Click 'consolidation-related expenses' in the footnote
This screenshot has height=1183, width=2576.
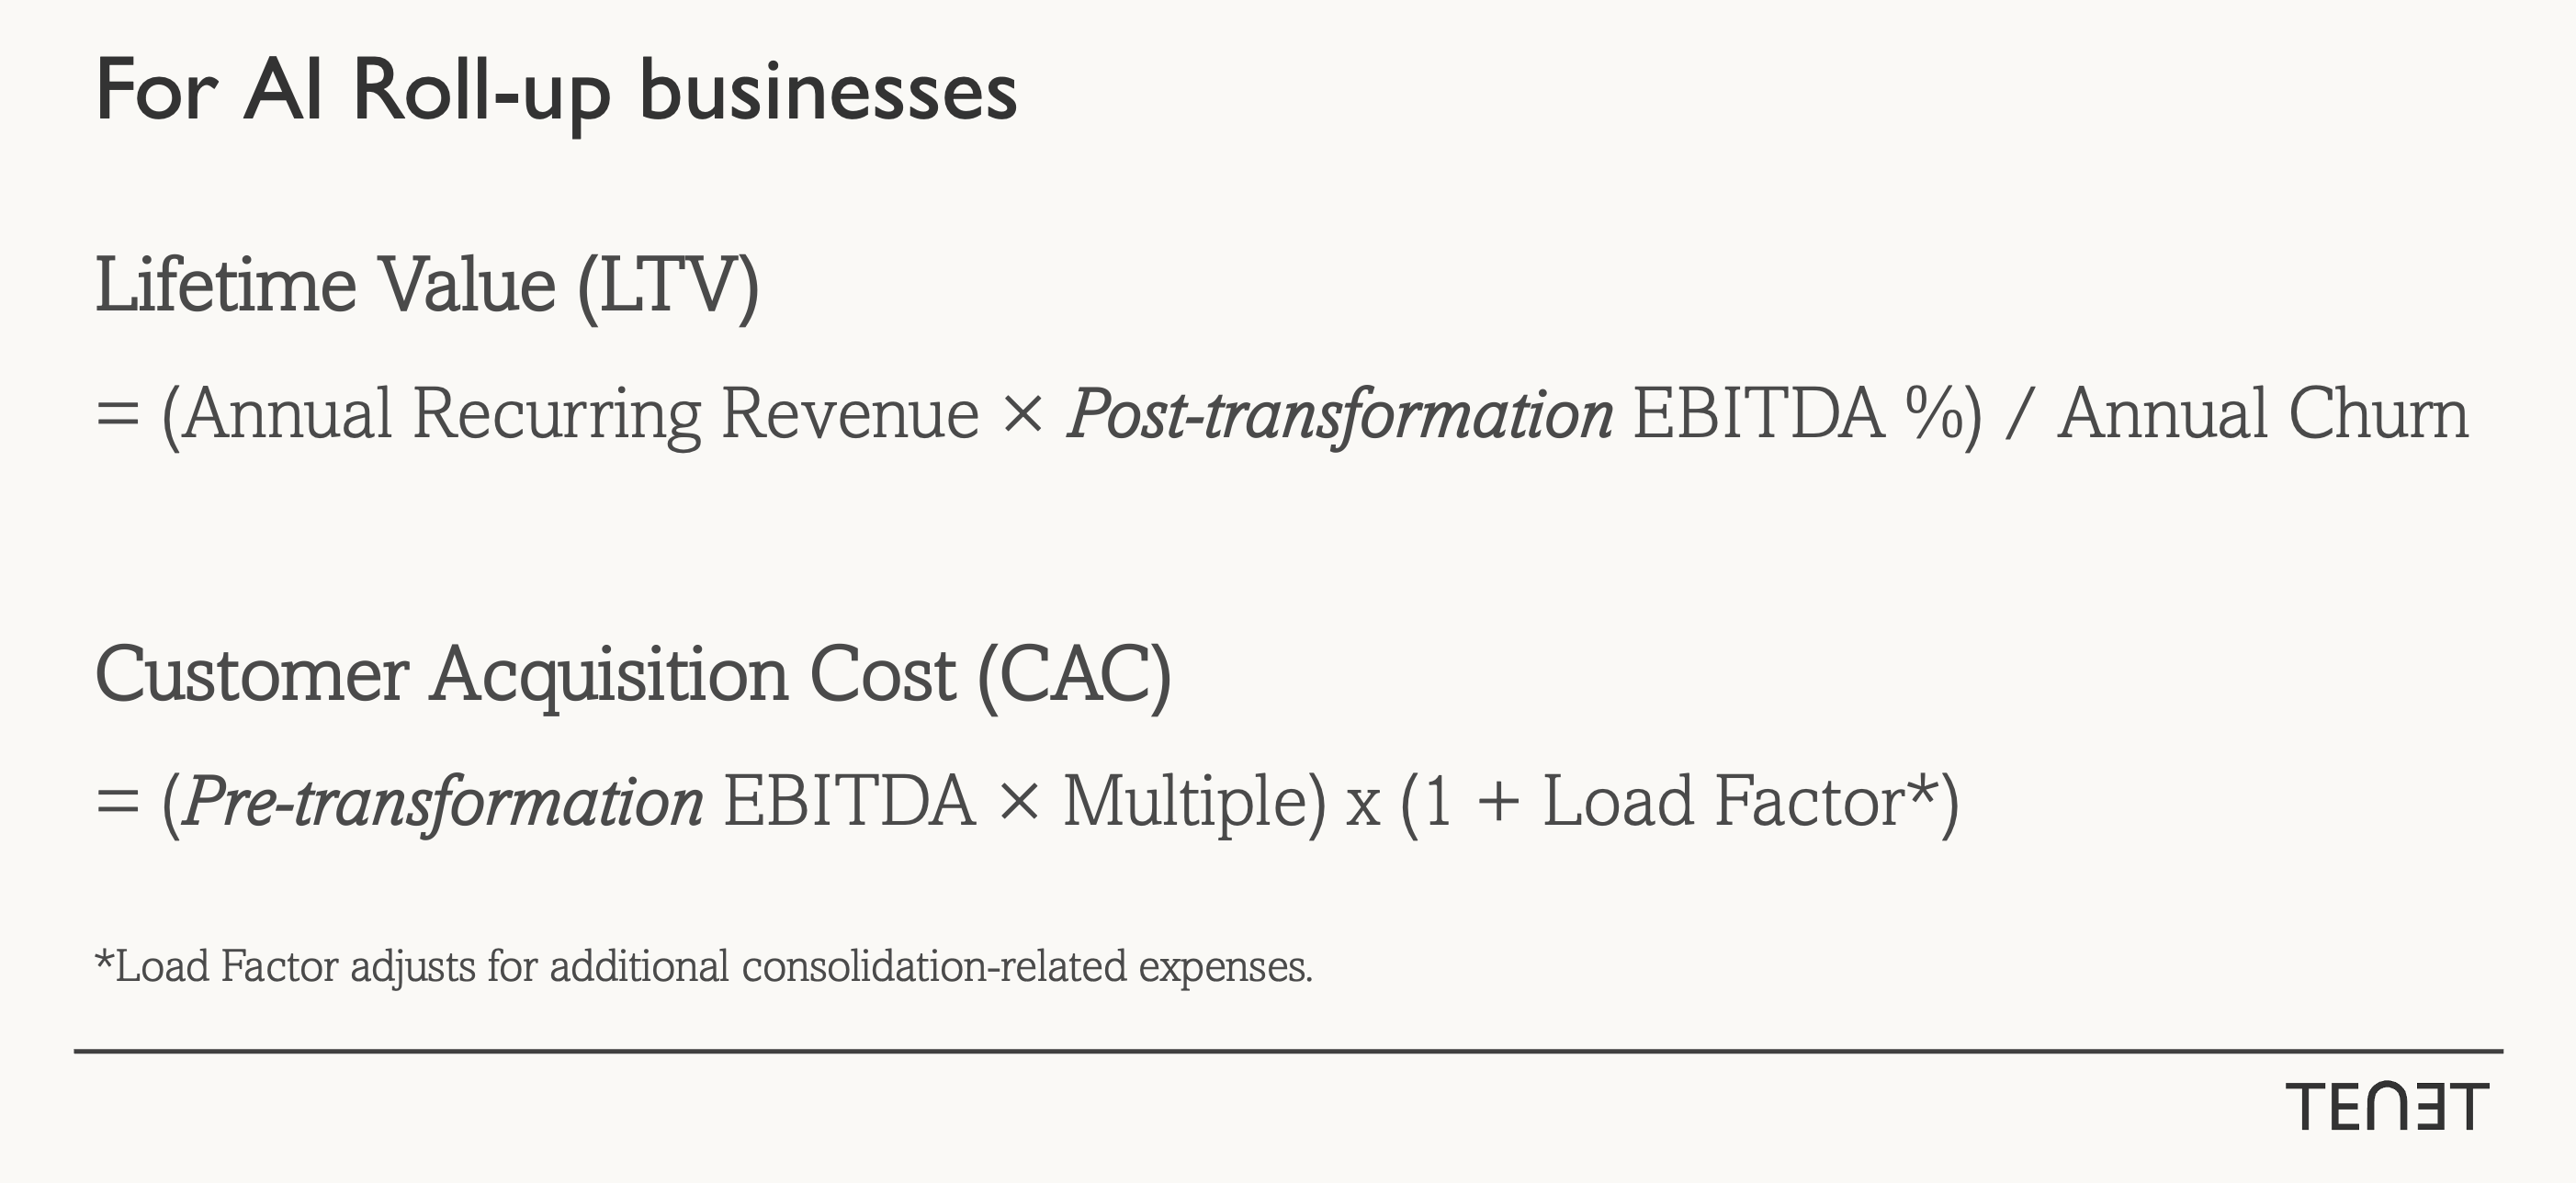click(x=1027, y=967)
